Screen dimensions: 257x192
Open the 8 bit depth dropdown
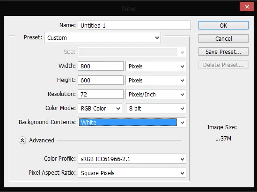[156, 108]
